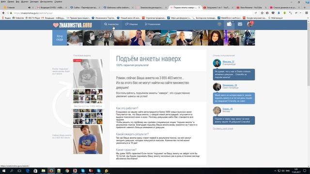Show hidden tray icons chevron
This screenshot has width=310, height=174.
[275, 171]
